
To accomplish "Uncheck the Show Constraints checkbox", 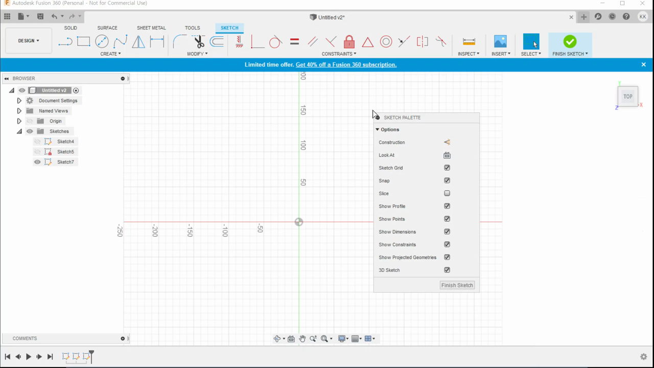I will click(447, 244).
